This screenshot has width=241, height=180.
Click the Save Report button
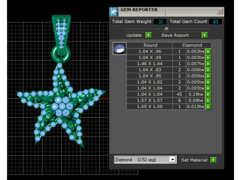[x=181, y=35]
